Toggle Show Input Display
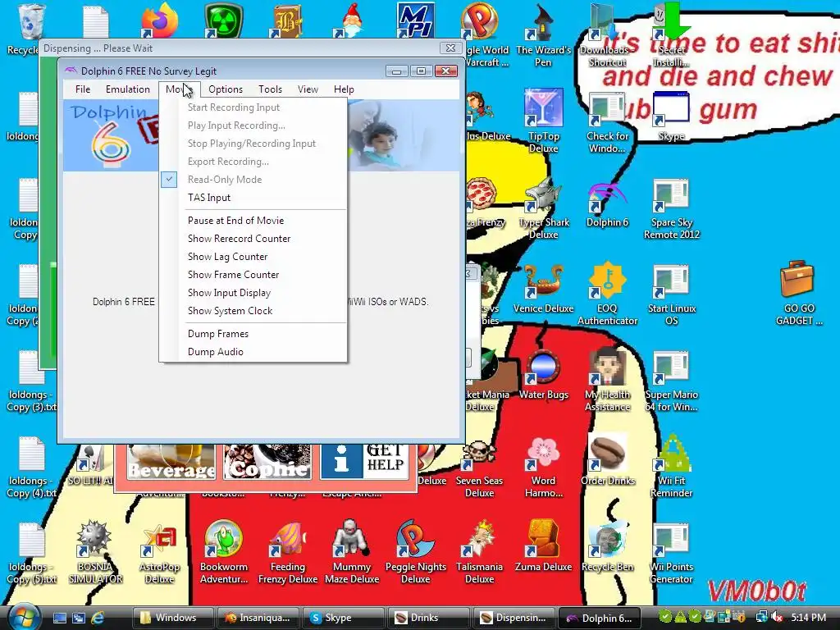The width and height of the screenshot is (840, 630). click(253, 293)
